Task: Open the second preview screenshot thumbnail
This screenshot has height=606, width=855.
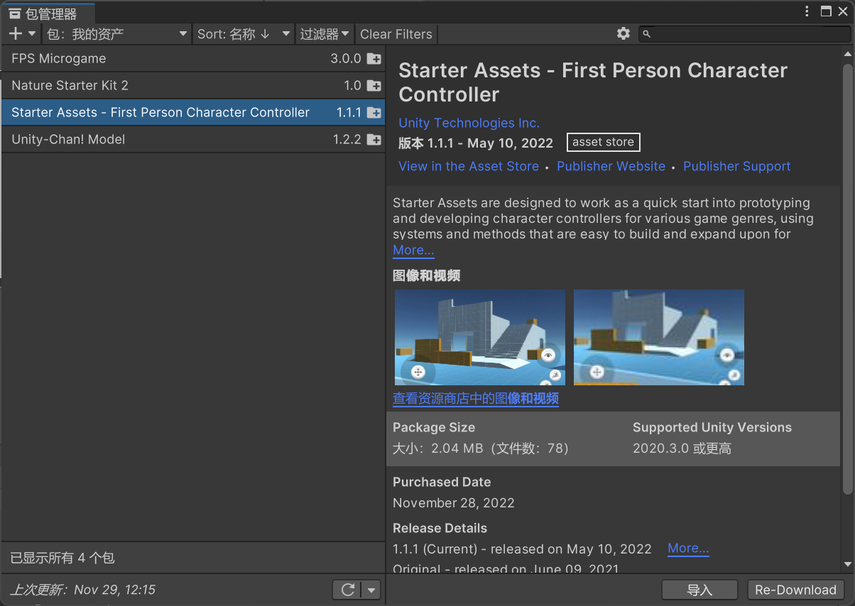Action: point(658,337)
